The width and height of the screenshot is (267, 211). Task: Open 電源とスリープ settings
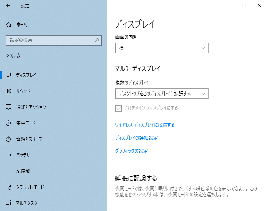54,139
